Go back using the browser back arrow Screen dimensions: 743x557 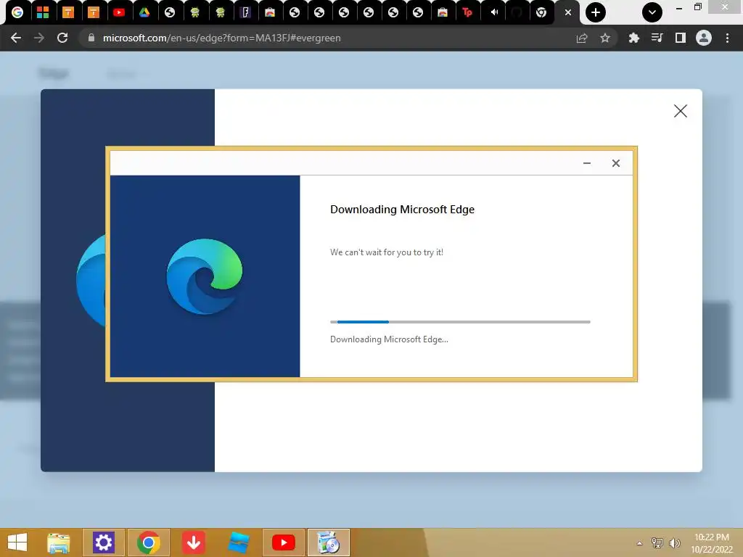(16, 38)
